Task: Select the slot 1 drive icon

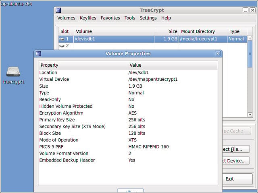Action: coord(62,39)
